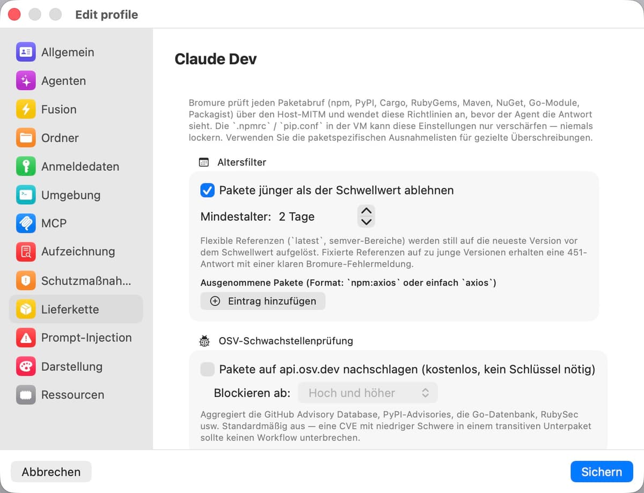Open the Ressourcen section
Viewport: 644px width, 493px height.
(x=76, y=395)
